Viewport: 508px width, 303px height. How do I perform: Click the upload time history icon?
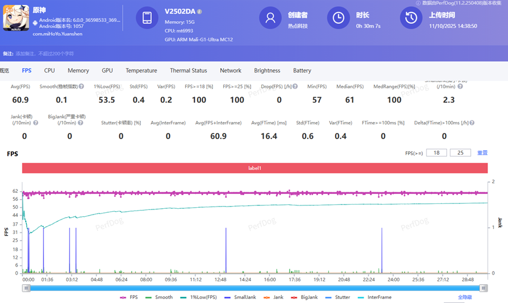[411, 18]
